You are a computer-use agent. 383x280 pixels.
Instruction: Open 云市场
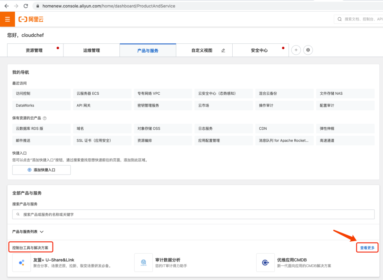coord(223,105)
